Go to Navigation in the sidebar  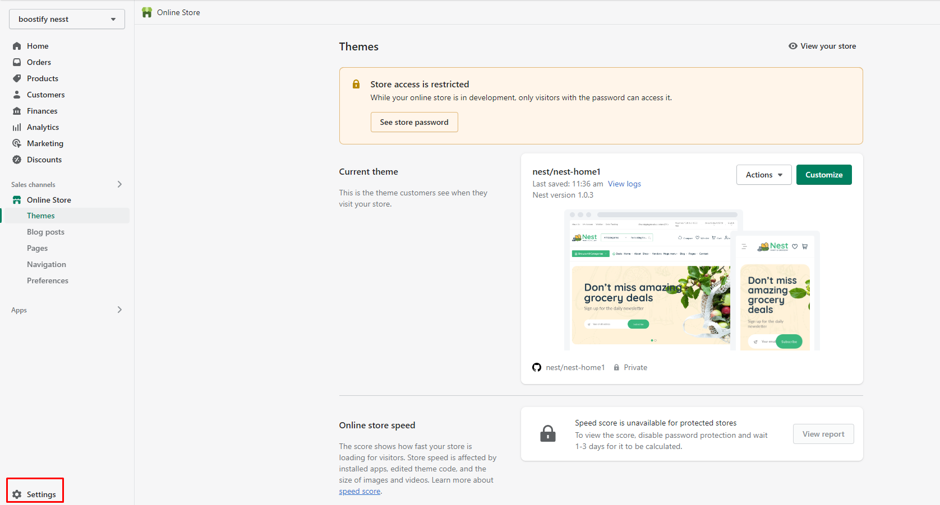click(x=47, y=264)
